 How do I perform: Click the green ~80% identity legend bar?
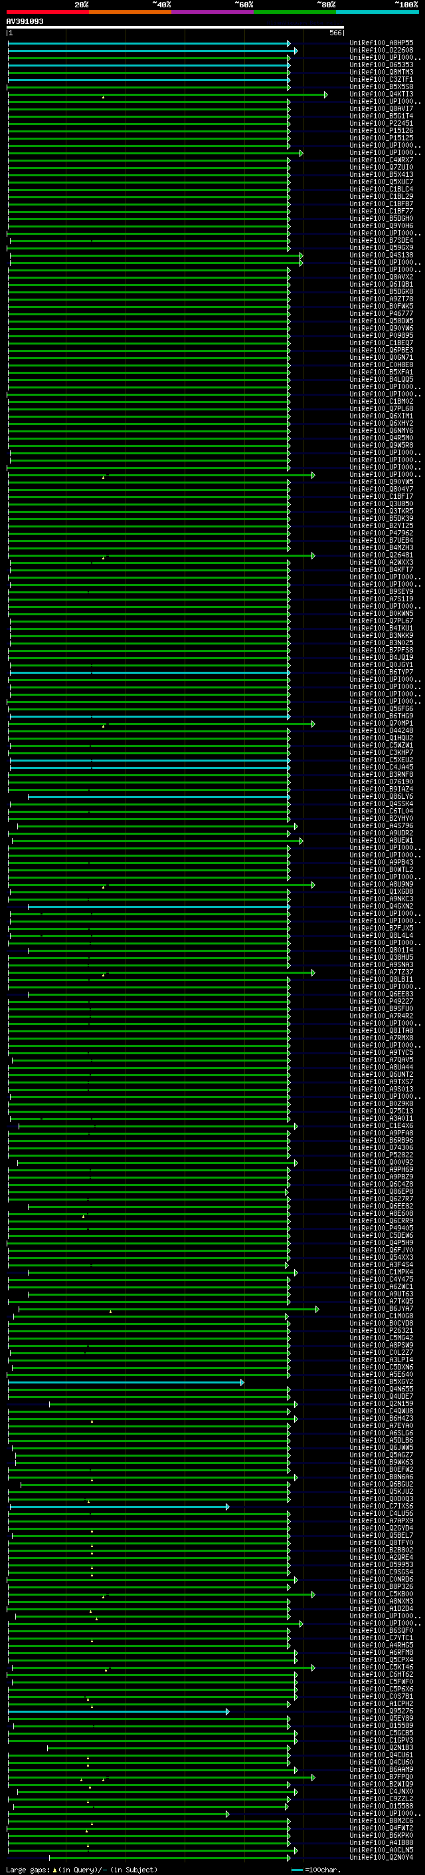[295, 12]
